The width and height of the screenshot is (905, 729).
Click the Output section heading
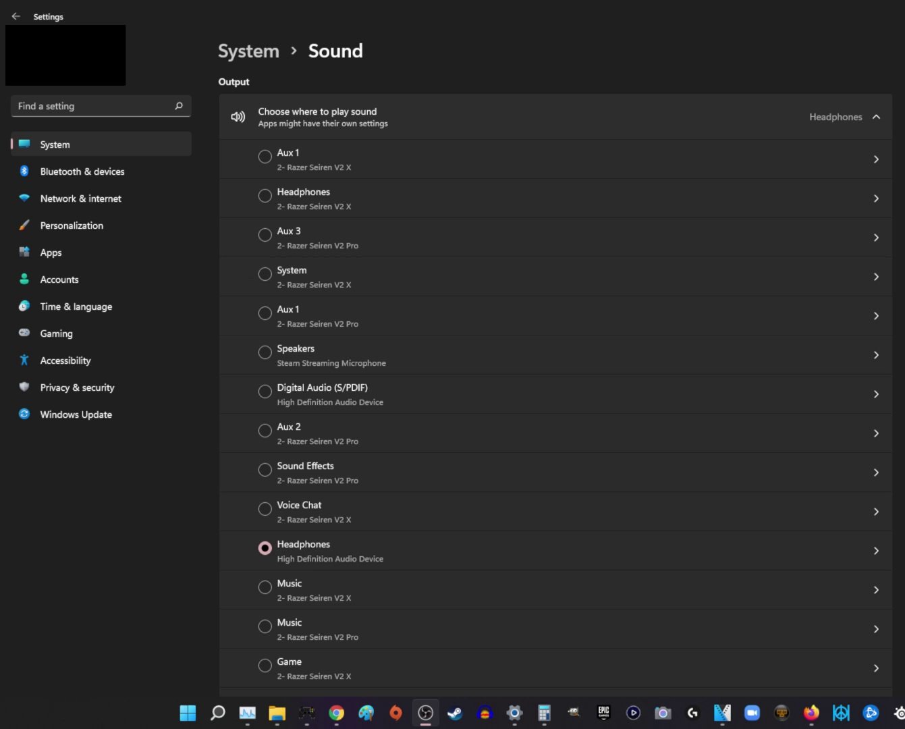pyautogui.click(x=234, y=82)
